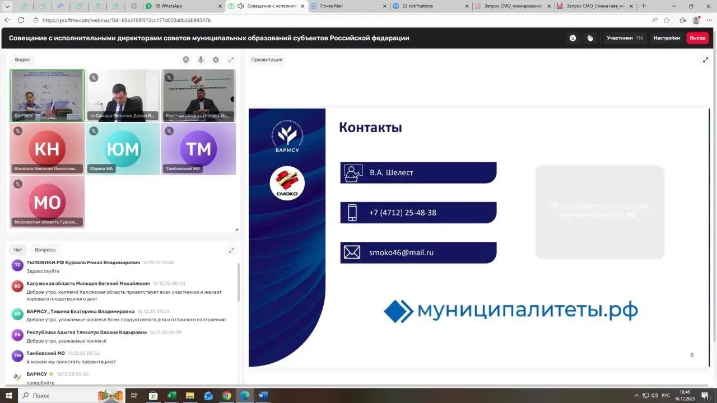
Task: Open the Настройки panel
Action: click(x=667, y=38)
